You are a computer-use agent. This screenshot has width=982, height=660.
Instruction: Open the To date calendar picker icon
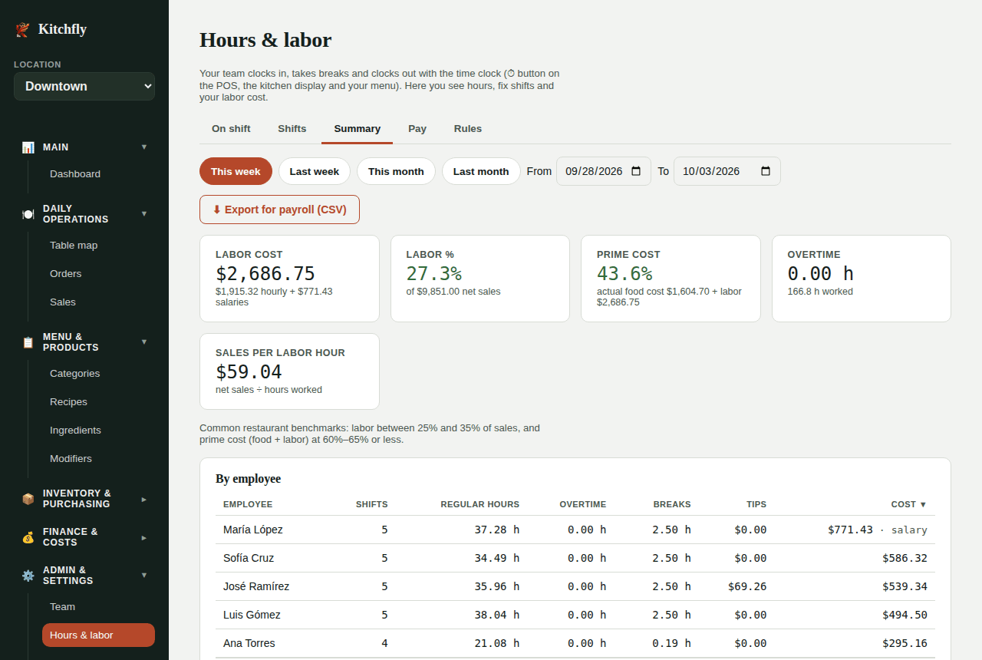pyautogui.click(x=766, y=171)
